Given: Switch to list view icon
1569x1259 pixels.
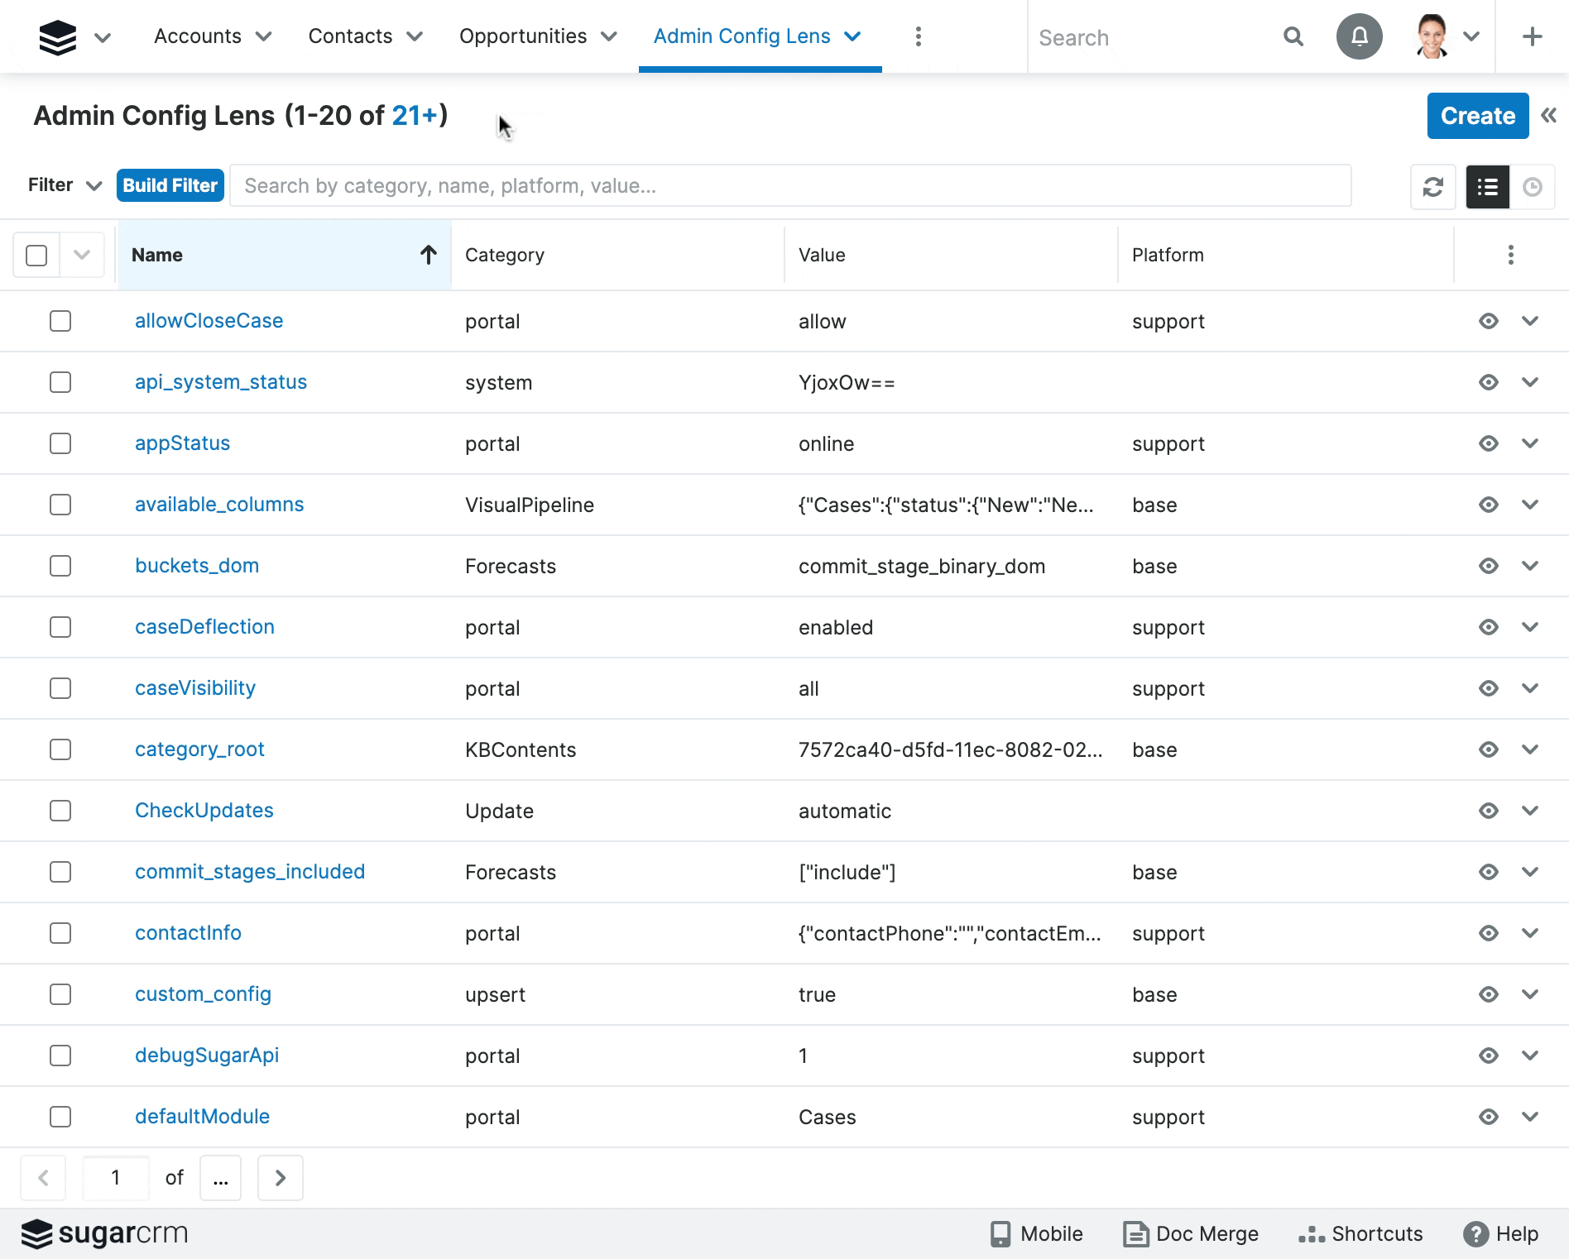Looking at the screenshot, I should pos(1487,187).
